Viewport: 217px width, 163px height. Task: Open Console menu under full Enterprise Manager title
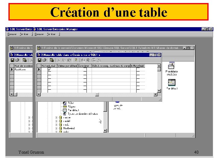(x=39, y=34)
